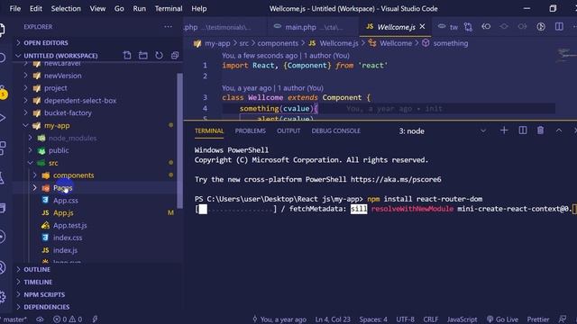This screenshot has height=324, width=577.
Task: Start Go Live server
Action: 502,319
